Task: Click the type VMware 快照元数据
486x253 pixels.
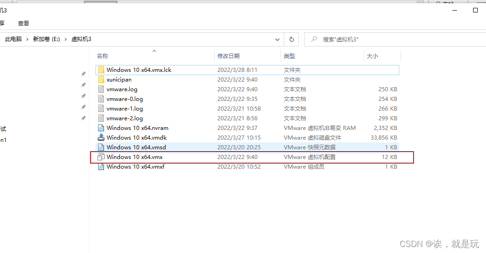Action: (x=310, y=147)
